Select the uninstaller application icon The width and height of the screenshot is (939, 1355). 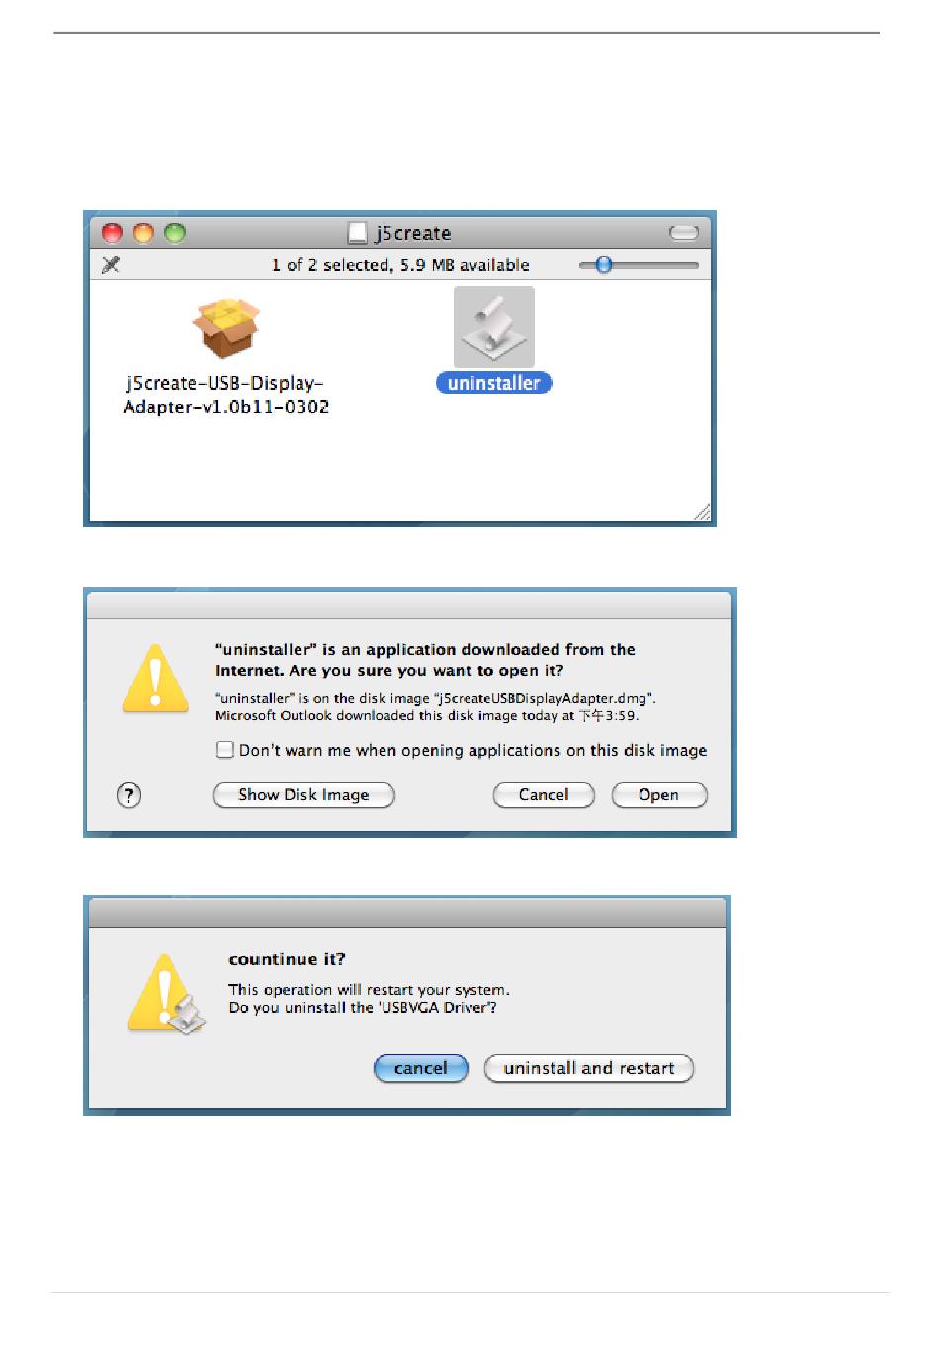(493, 327)
